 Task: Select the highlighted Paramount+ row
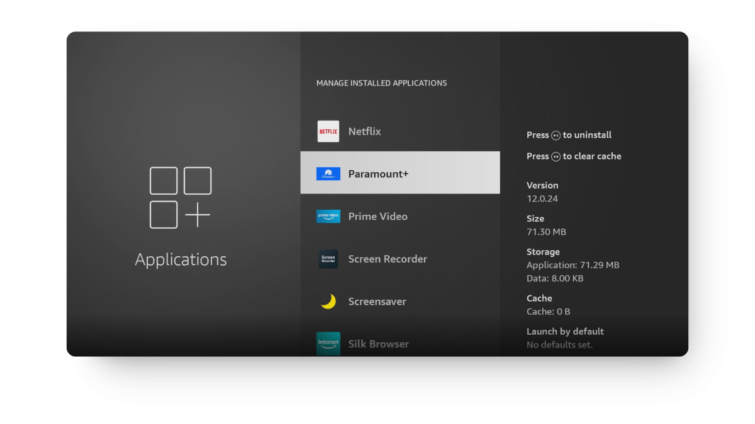(400, 172)
